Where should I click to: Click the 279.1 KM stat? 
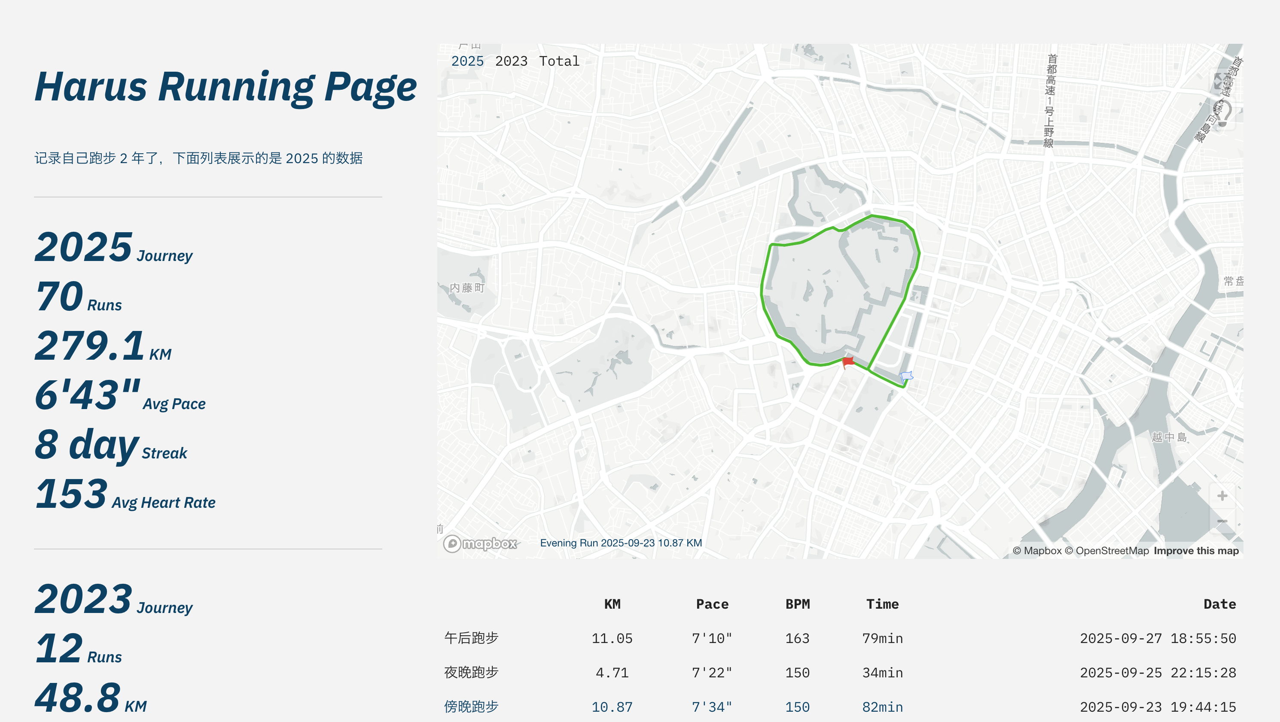pyautogui.click(x=103, y=346)
